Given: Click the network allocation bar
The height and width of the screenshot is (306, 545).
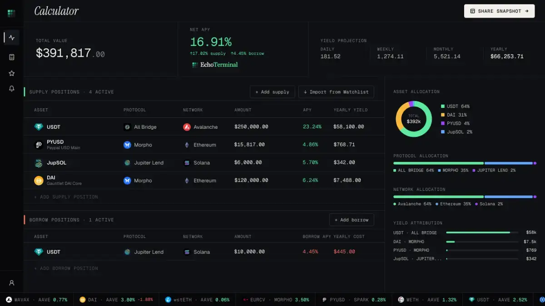Looking at the screenshot, I should point(465,197).
